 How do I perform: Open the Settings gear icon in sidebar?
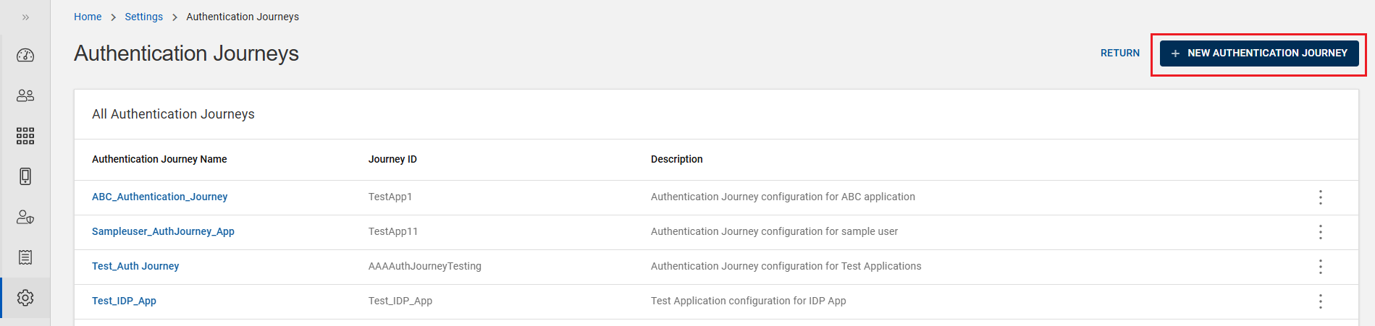pos(25,298)
